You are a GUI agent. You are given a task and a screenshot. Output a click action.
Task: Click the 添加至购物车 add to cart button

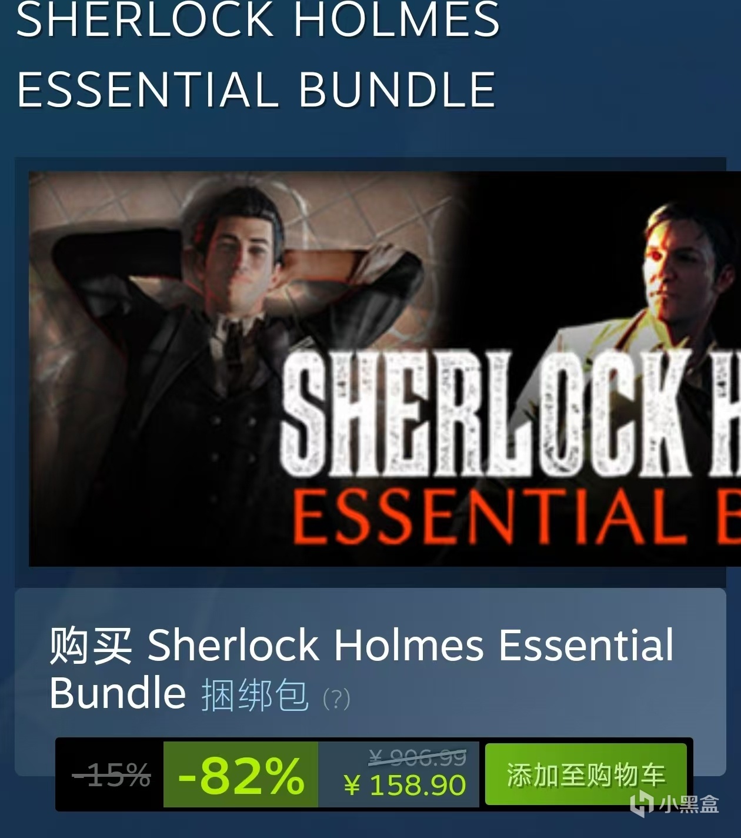point(586,774)
